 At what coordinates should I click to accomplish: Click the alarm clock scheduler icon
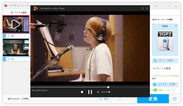pos(175,99)
